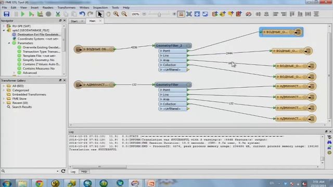
Task: Click Run with Prompt icon
Action: point(31,14)
